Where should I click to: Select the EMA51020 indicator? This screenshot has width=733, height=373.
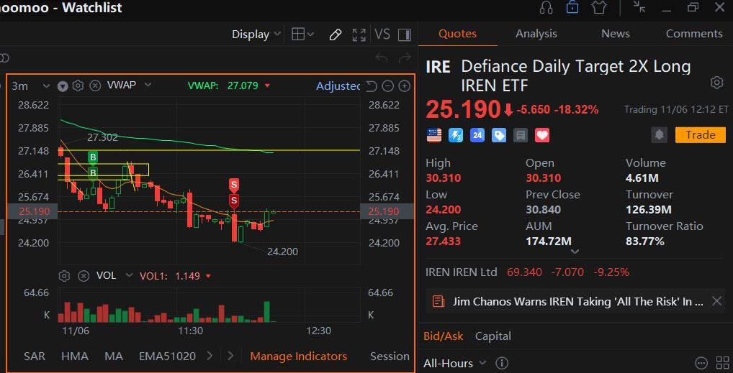coord(167,356)
